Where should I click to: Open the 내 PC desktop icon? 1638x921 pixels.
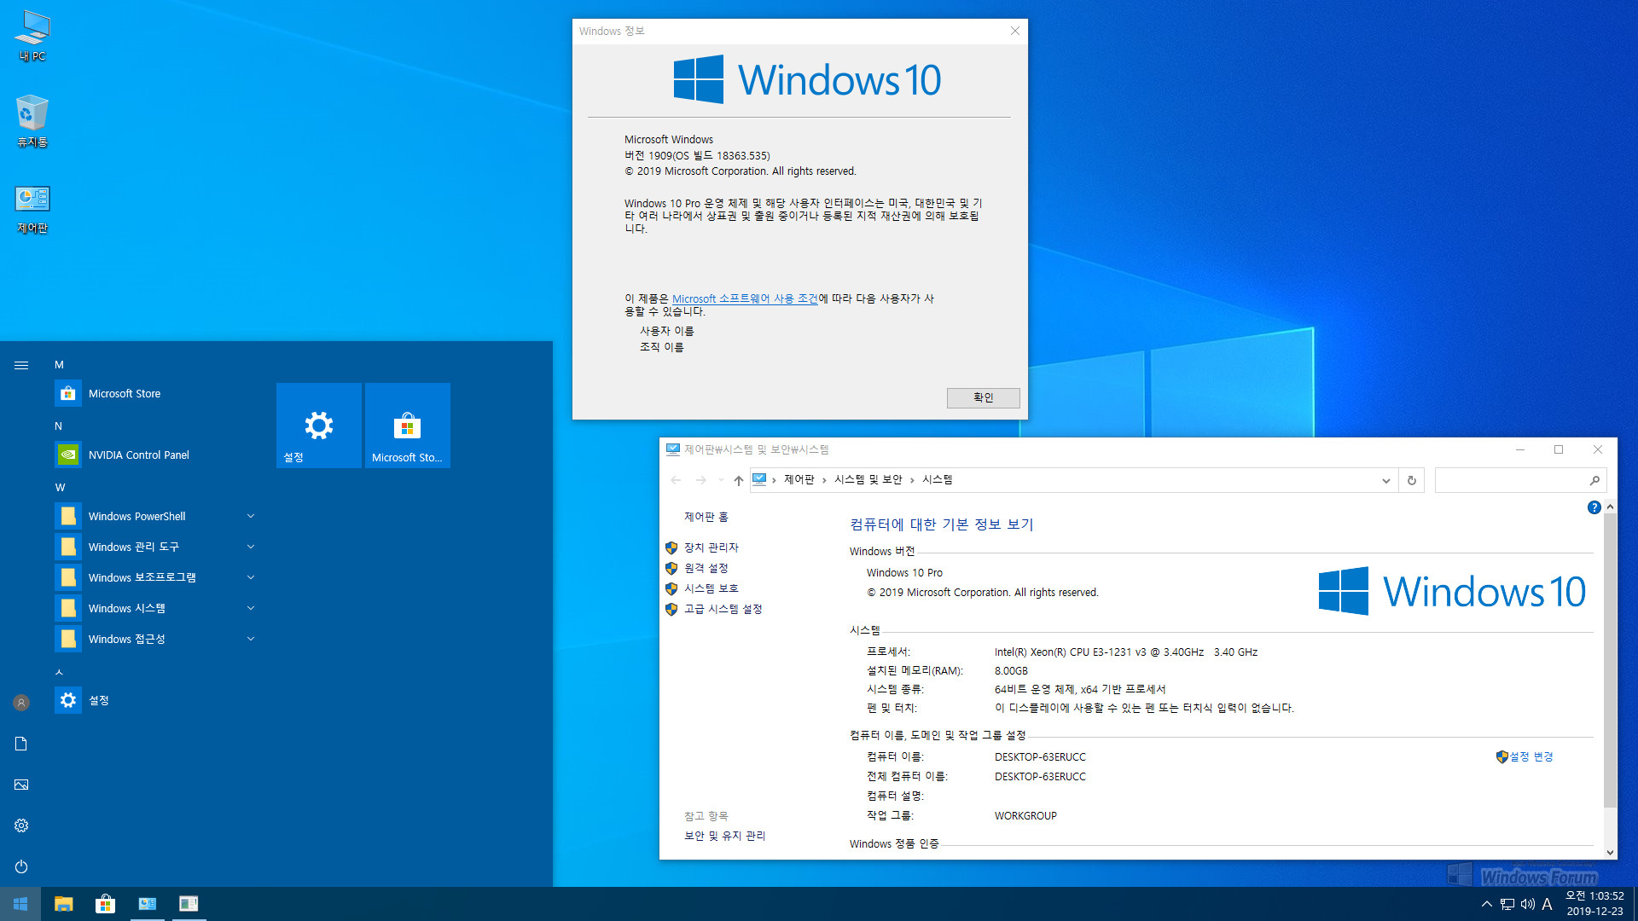(32, 36)
